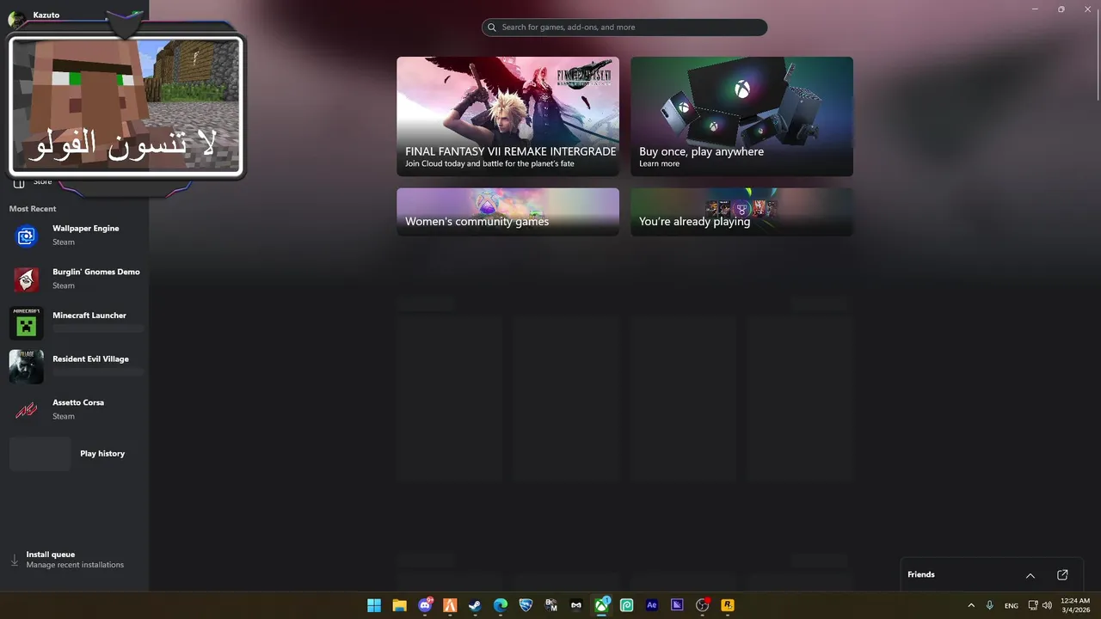Launch Rockstar Games Launcher from taskbar
The image size is (1101, 619).
click(728, 605)
